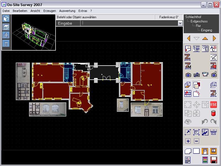
Task: Click the 3D building preview thumbnail
Action: pos(33,32)
